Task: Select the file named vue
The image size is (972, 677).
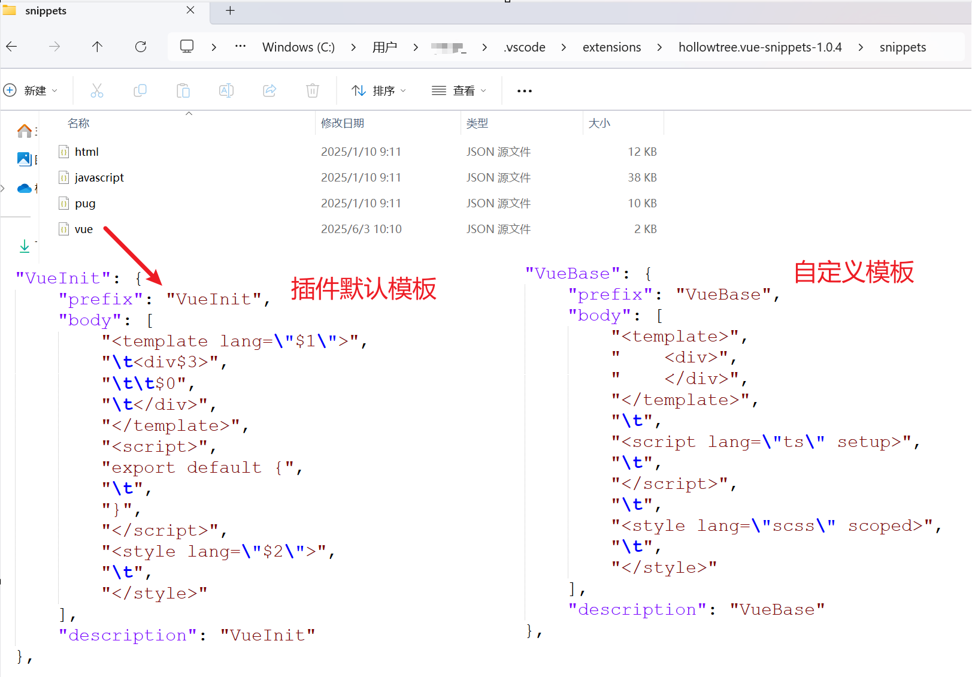Action: click(84, 229)
